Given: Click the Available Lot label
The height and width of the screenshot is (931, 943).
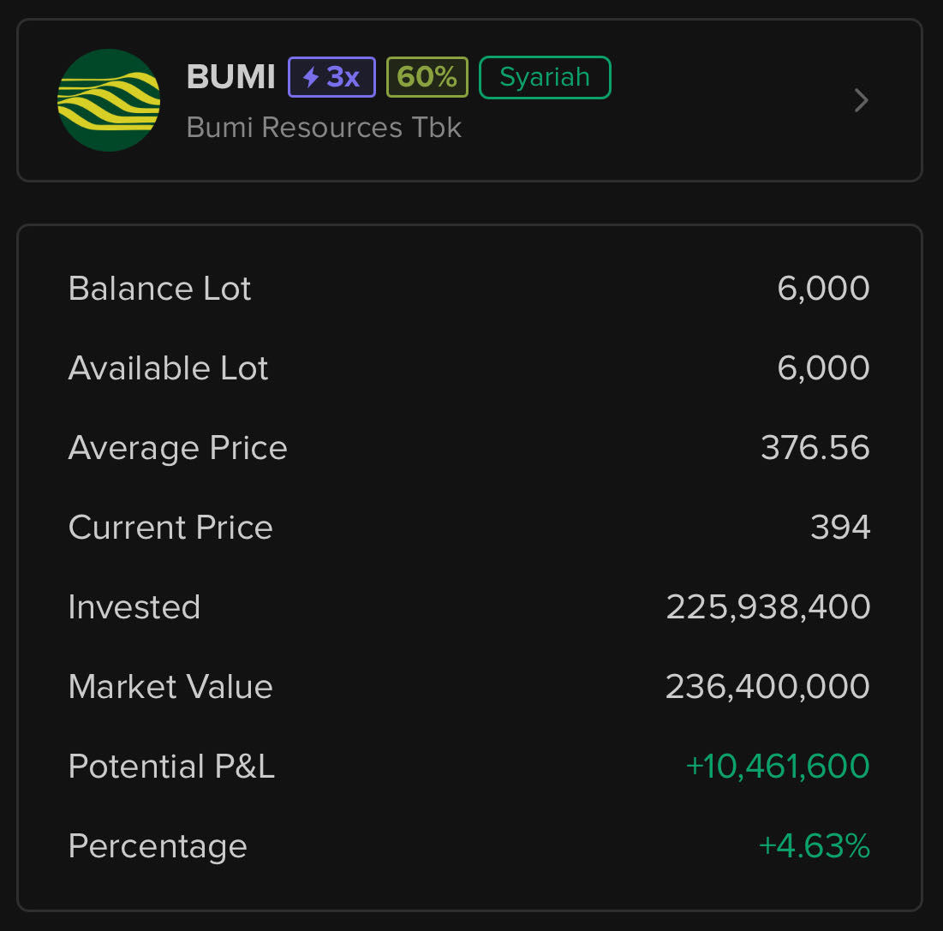Looking at the screenshot, I should (x=168, y=368).
